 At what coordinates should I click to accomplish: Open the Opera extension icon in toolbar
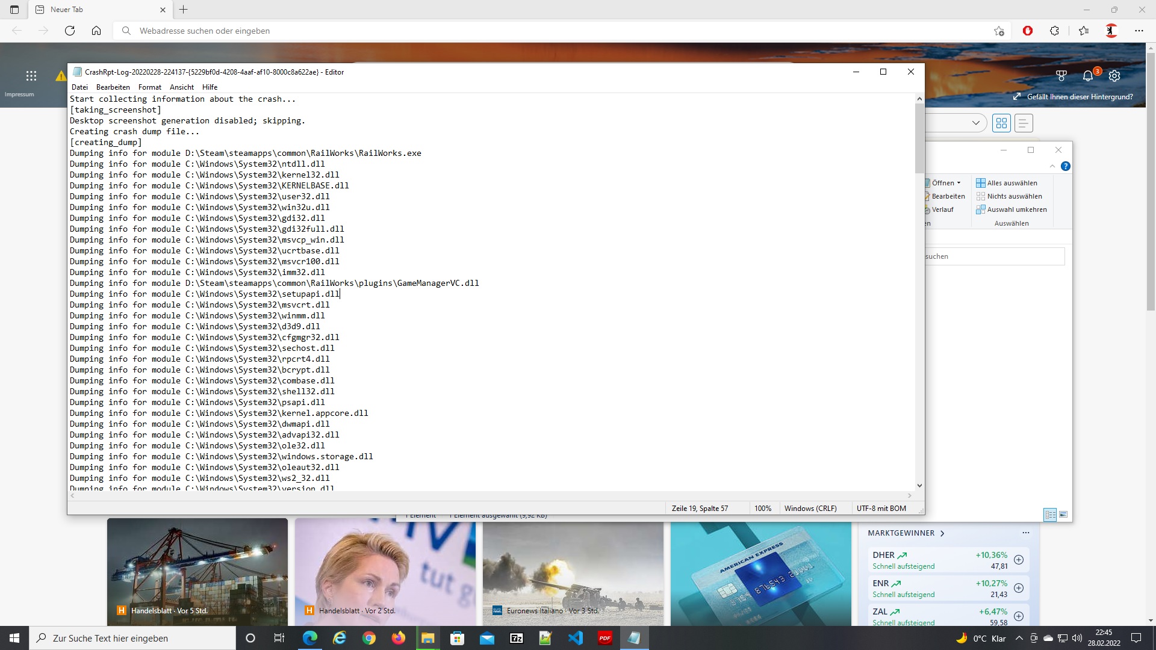tap(1028, 31)
